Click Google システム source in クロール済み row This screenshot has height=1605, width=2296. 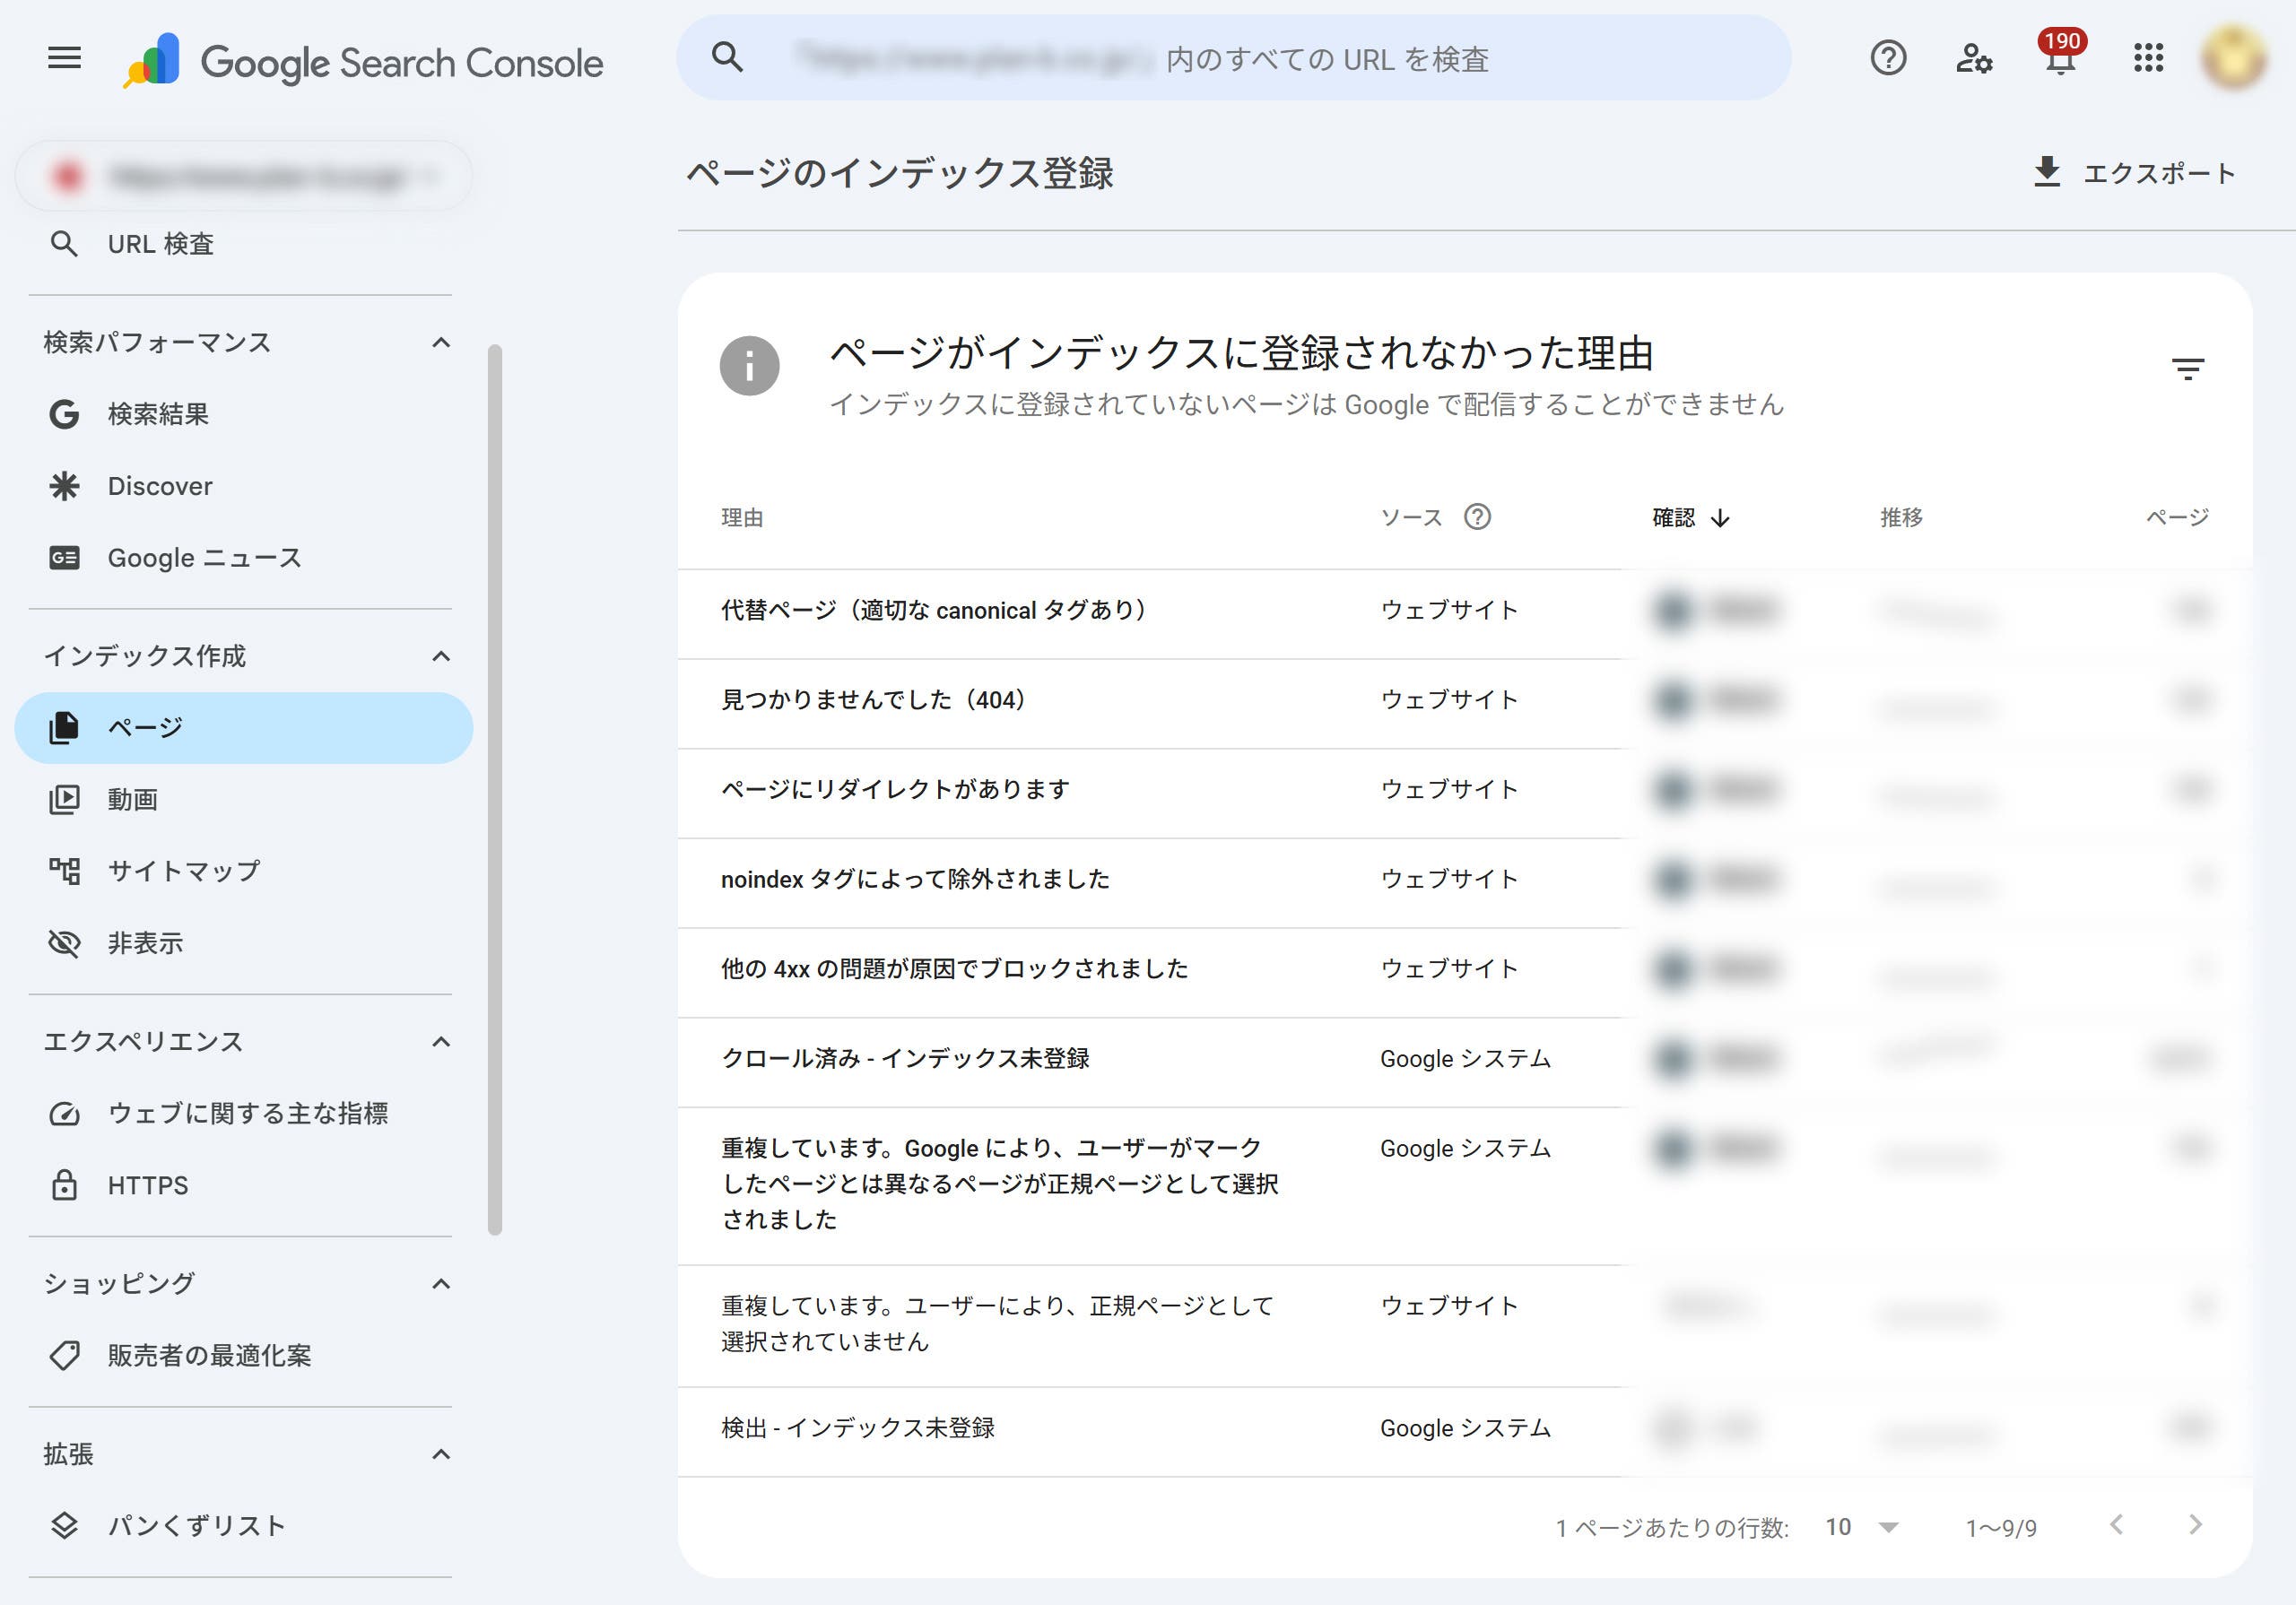pos(1465,1059)
